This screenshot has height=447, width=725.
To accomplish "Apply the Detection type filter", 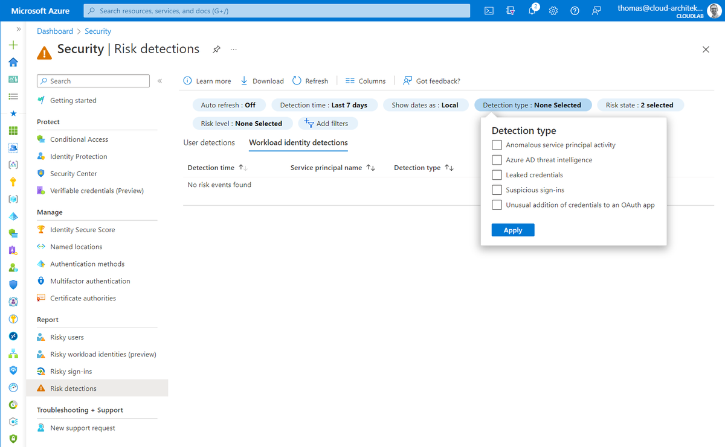I will [513, 230].
